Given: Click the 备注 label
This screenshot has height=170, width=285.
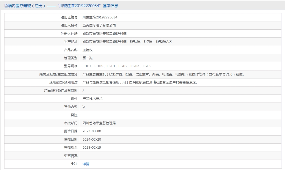Looking at the screenshot, I should (74, 115).
